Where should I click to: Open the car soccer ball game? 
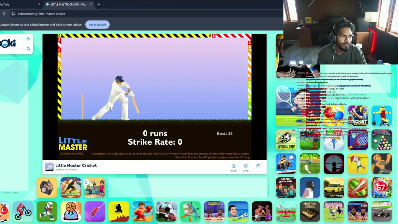166,212
